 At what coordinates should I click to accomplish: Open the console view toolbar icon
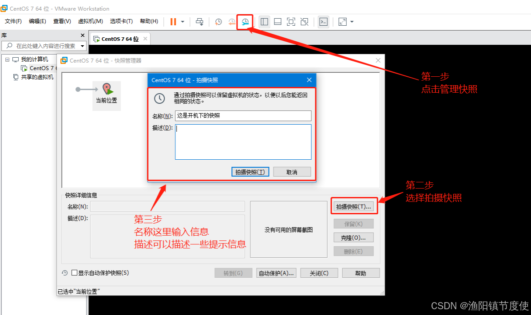tap(323, 22)
